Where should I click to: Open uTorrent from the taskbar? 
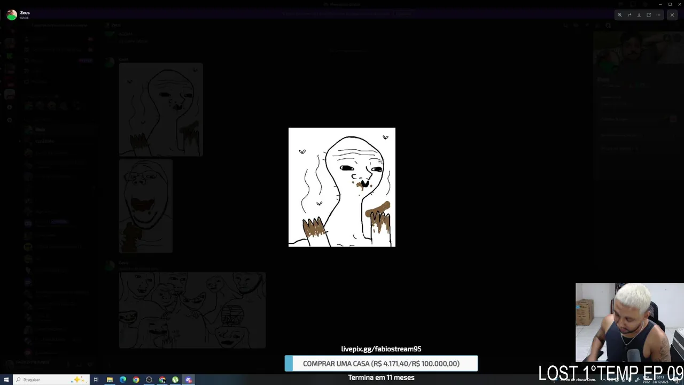175,380
